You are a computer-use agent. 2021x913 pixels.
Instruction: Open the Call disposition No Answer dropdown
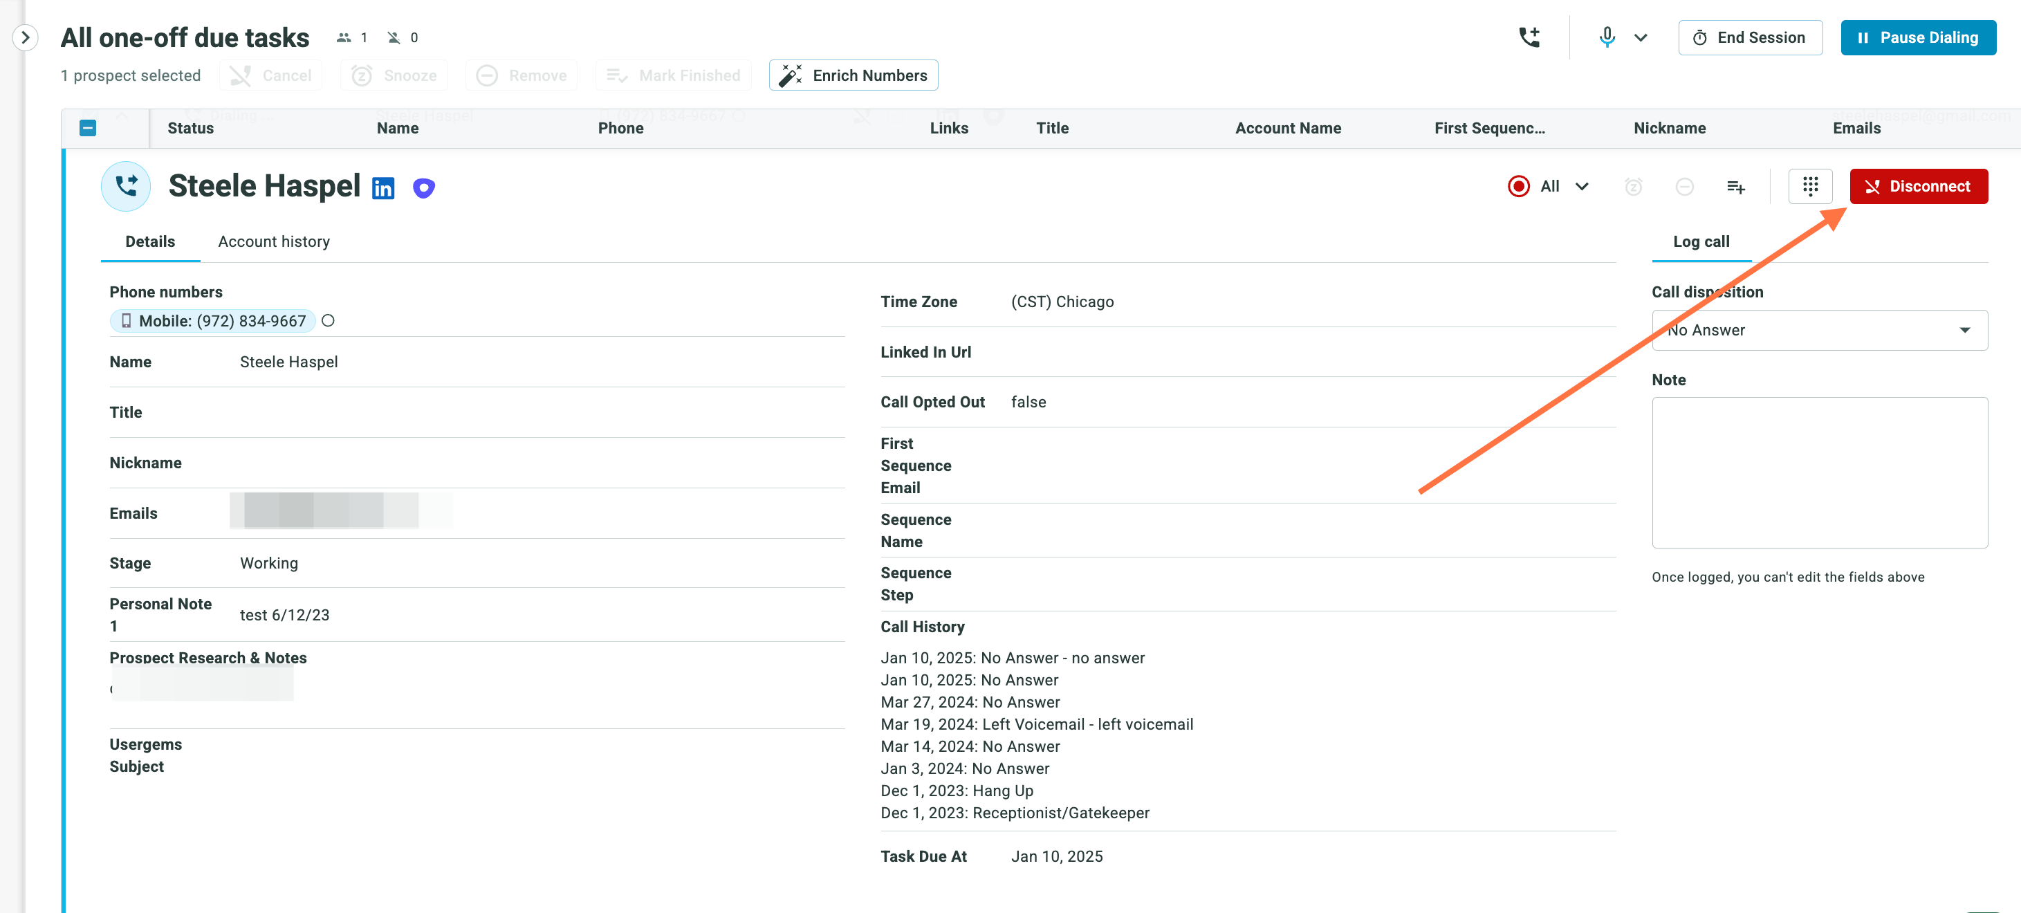tap(1819, 330)
